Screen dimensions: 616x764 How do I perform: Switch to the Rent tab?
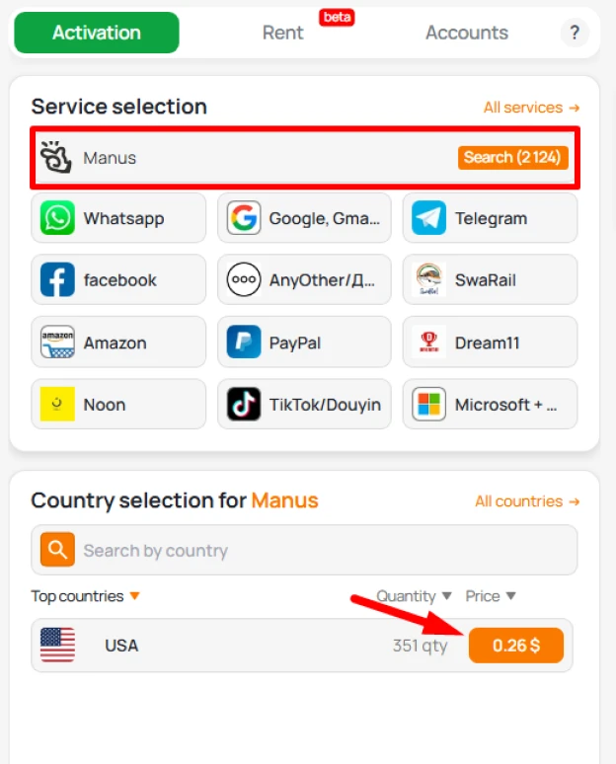282,33
